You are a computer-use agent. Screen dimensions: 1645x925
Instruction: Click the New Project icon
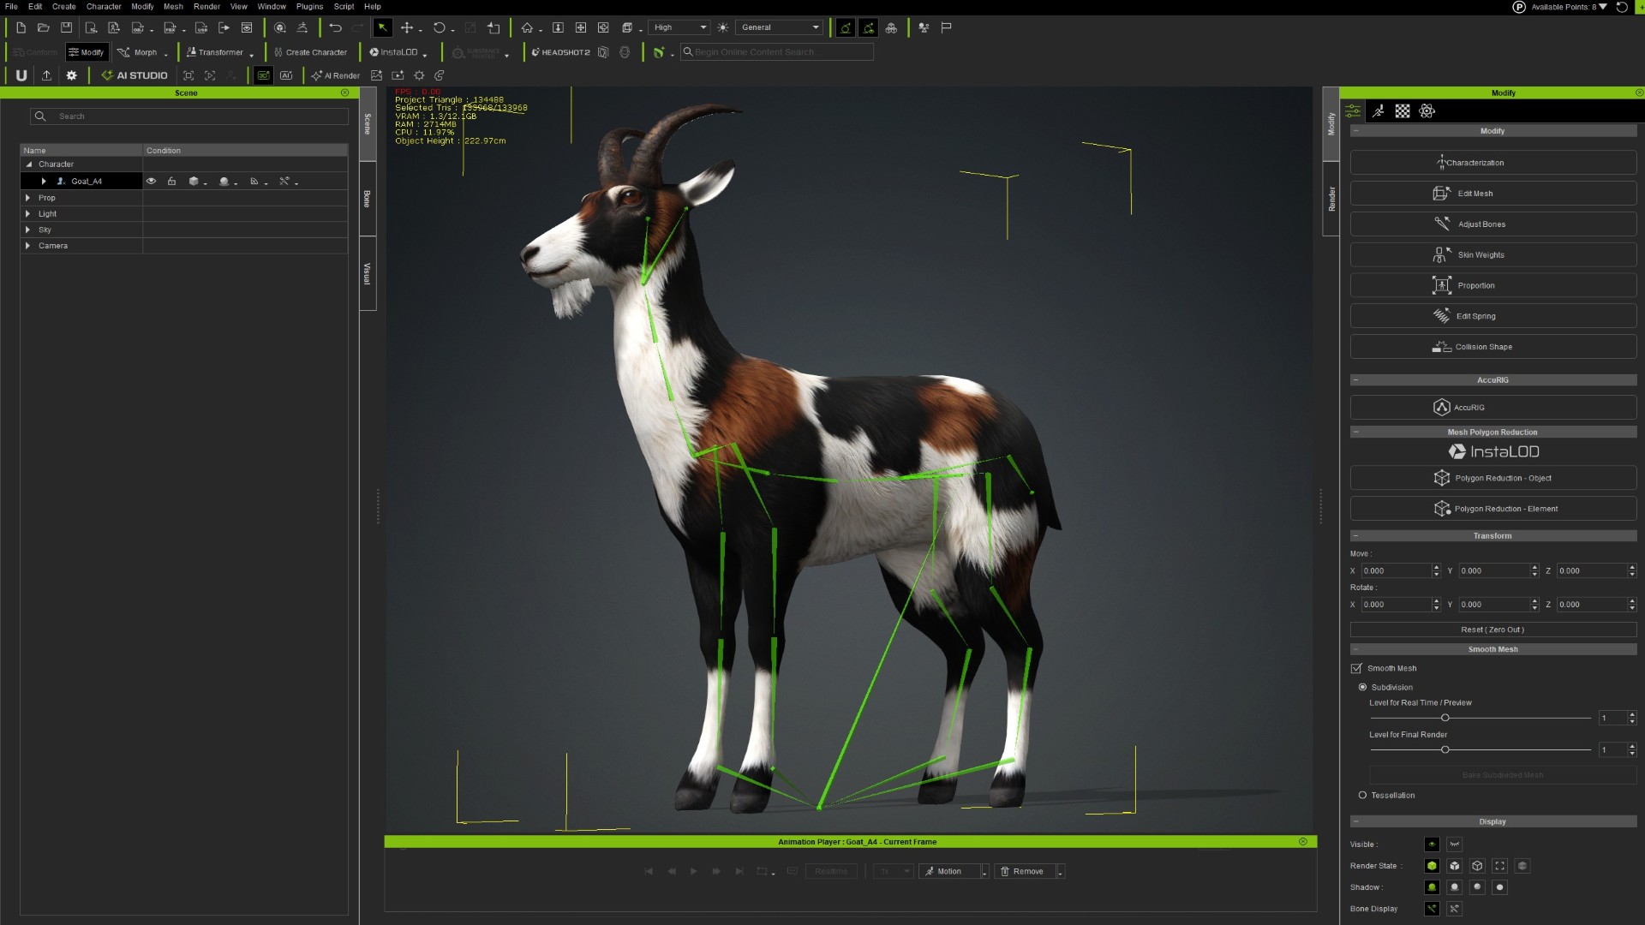21,27
